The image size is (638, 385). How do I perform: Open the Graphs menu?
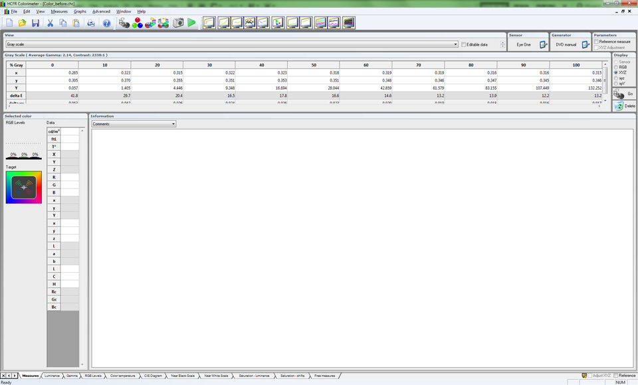80,11
